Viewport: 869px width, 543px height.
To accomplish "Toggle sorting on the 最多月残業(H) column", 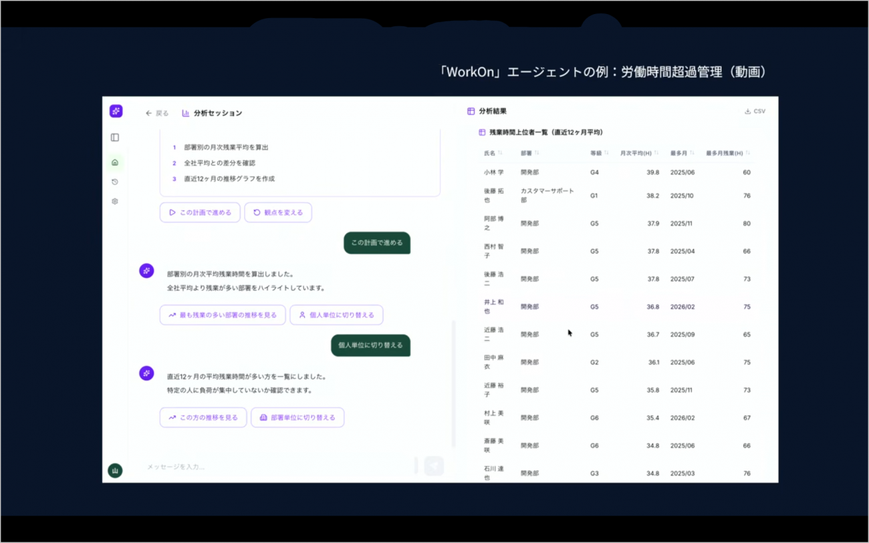I will coord(748,152).
